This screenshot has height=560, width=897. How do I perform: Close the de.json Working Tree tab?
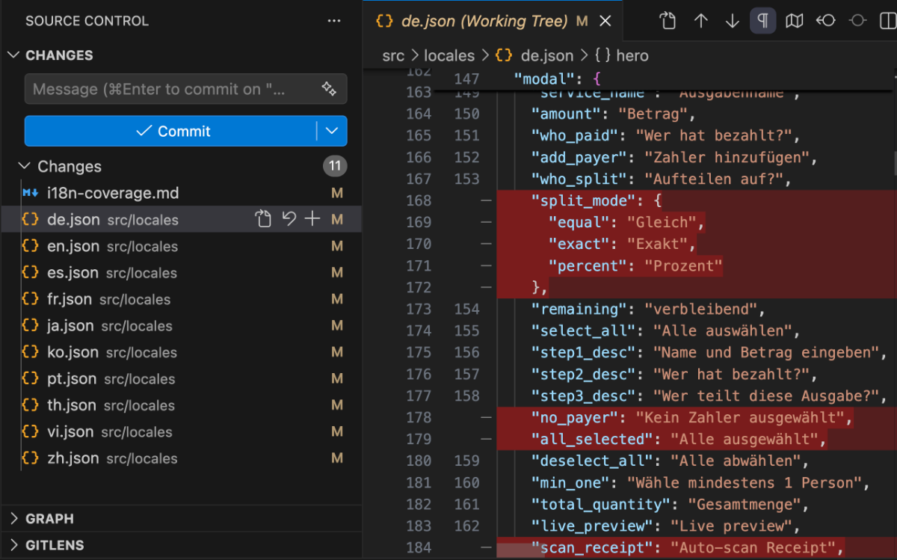(605, 21)
